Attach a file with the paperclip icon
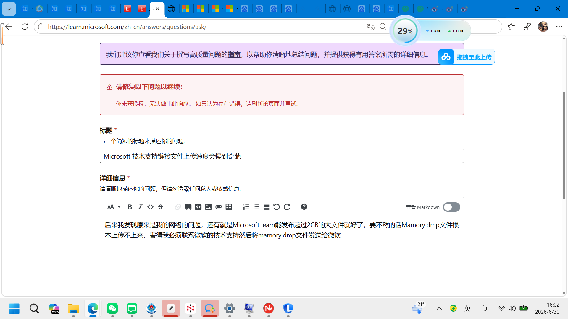 219,207
